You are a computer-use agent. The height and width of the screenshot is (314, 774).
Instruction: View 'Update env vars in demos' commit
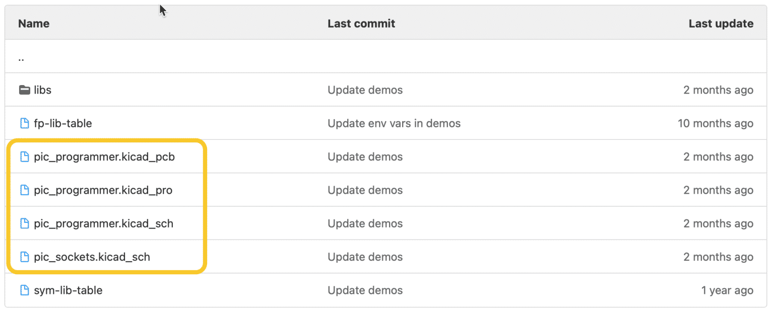tap(394, 123)
